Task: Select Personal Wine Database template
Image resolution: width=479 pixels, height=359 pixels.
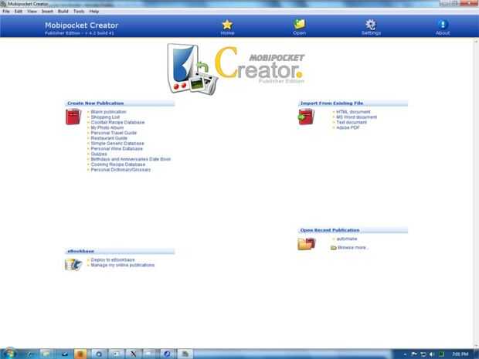Action: click(117, 149)
